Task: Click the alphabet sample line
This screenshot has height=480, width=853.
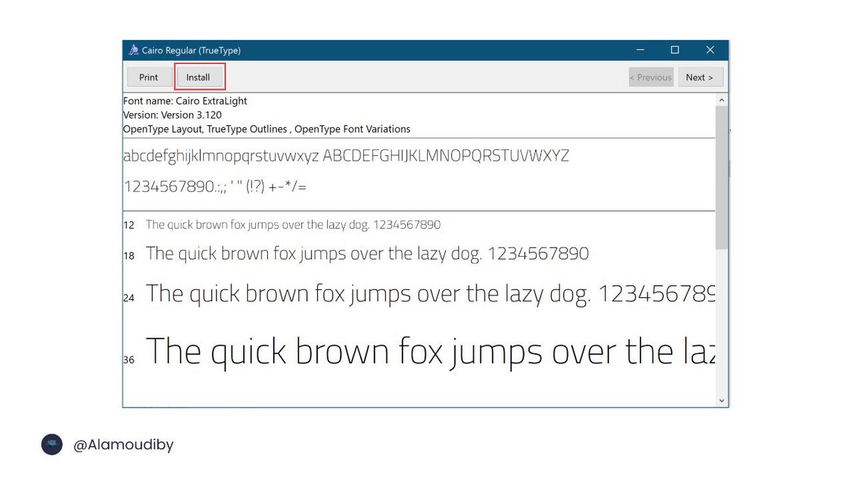Action: [346, 156]
